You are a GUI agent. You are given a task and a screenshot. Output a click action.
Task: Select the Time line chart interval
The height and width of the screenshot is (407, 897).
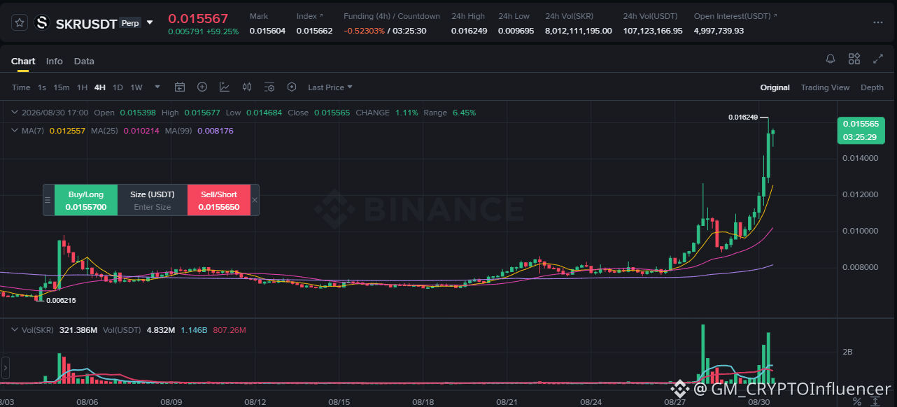[x=21, y=87]
